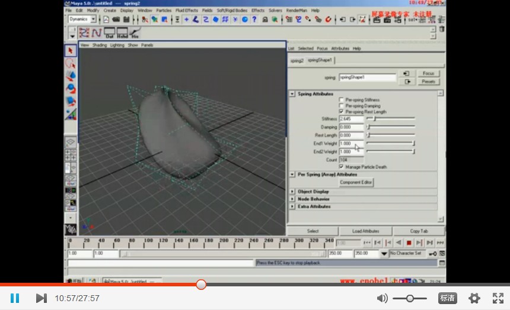Click the Stiffness slider

(x=391, y=118)
